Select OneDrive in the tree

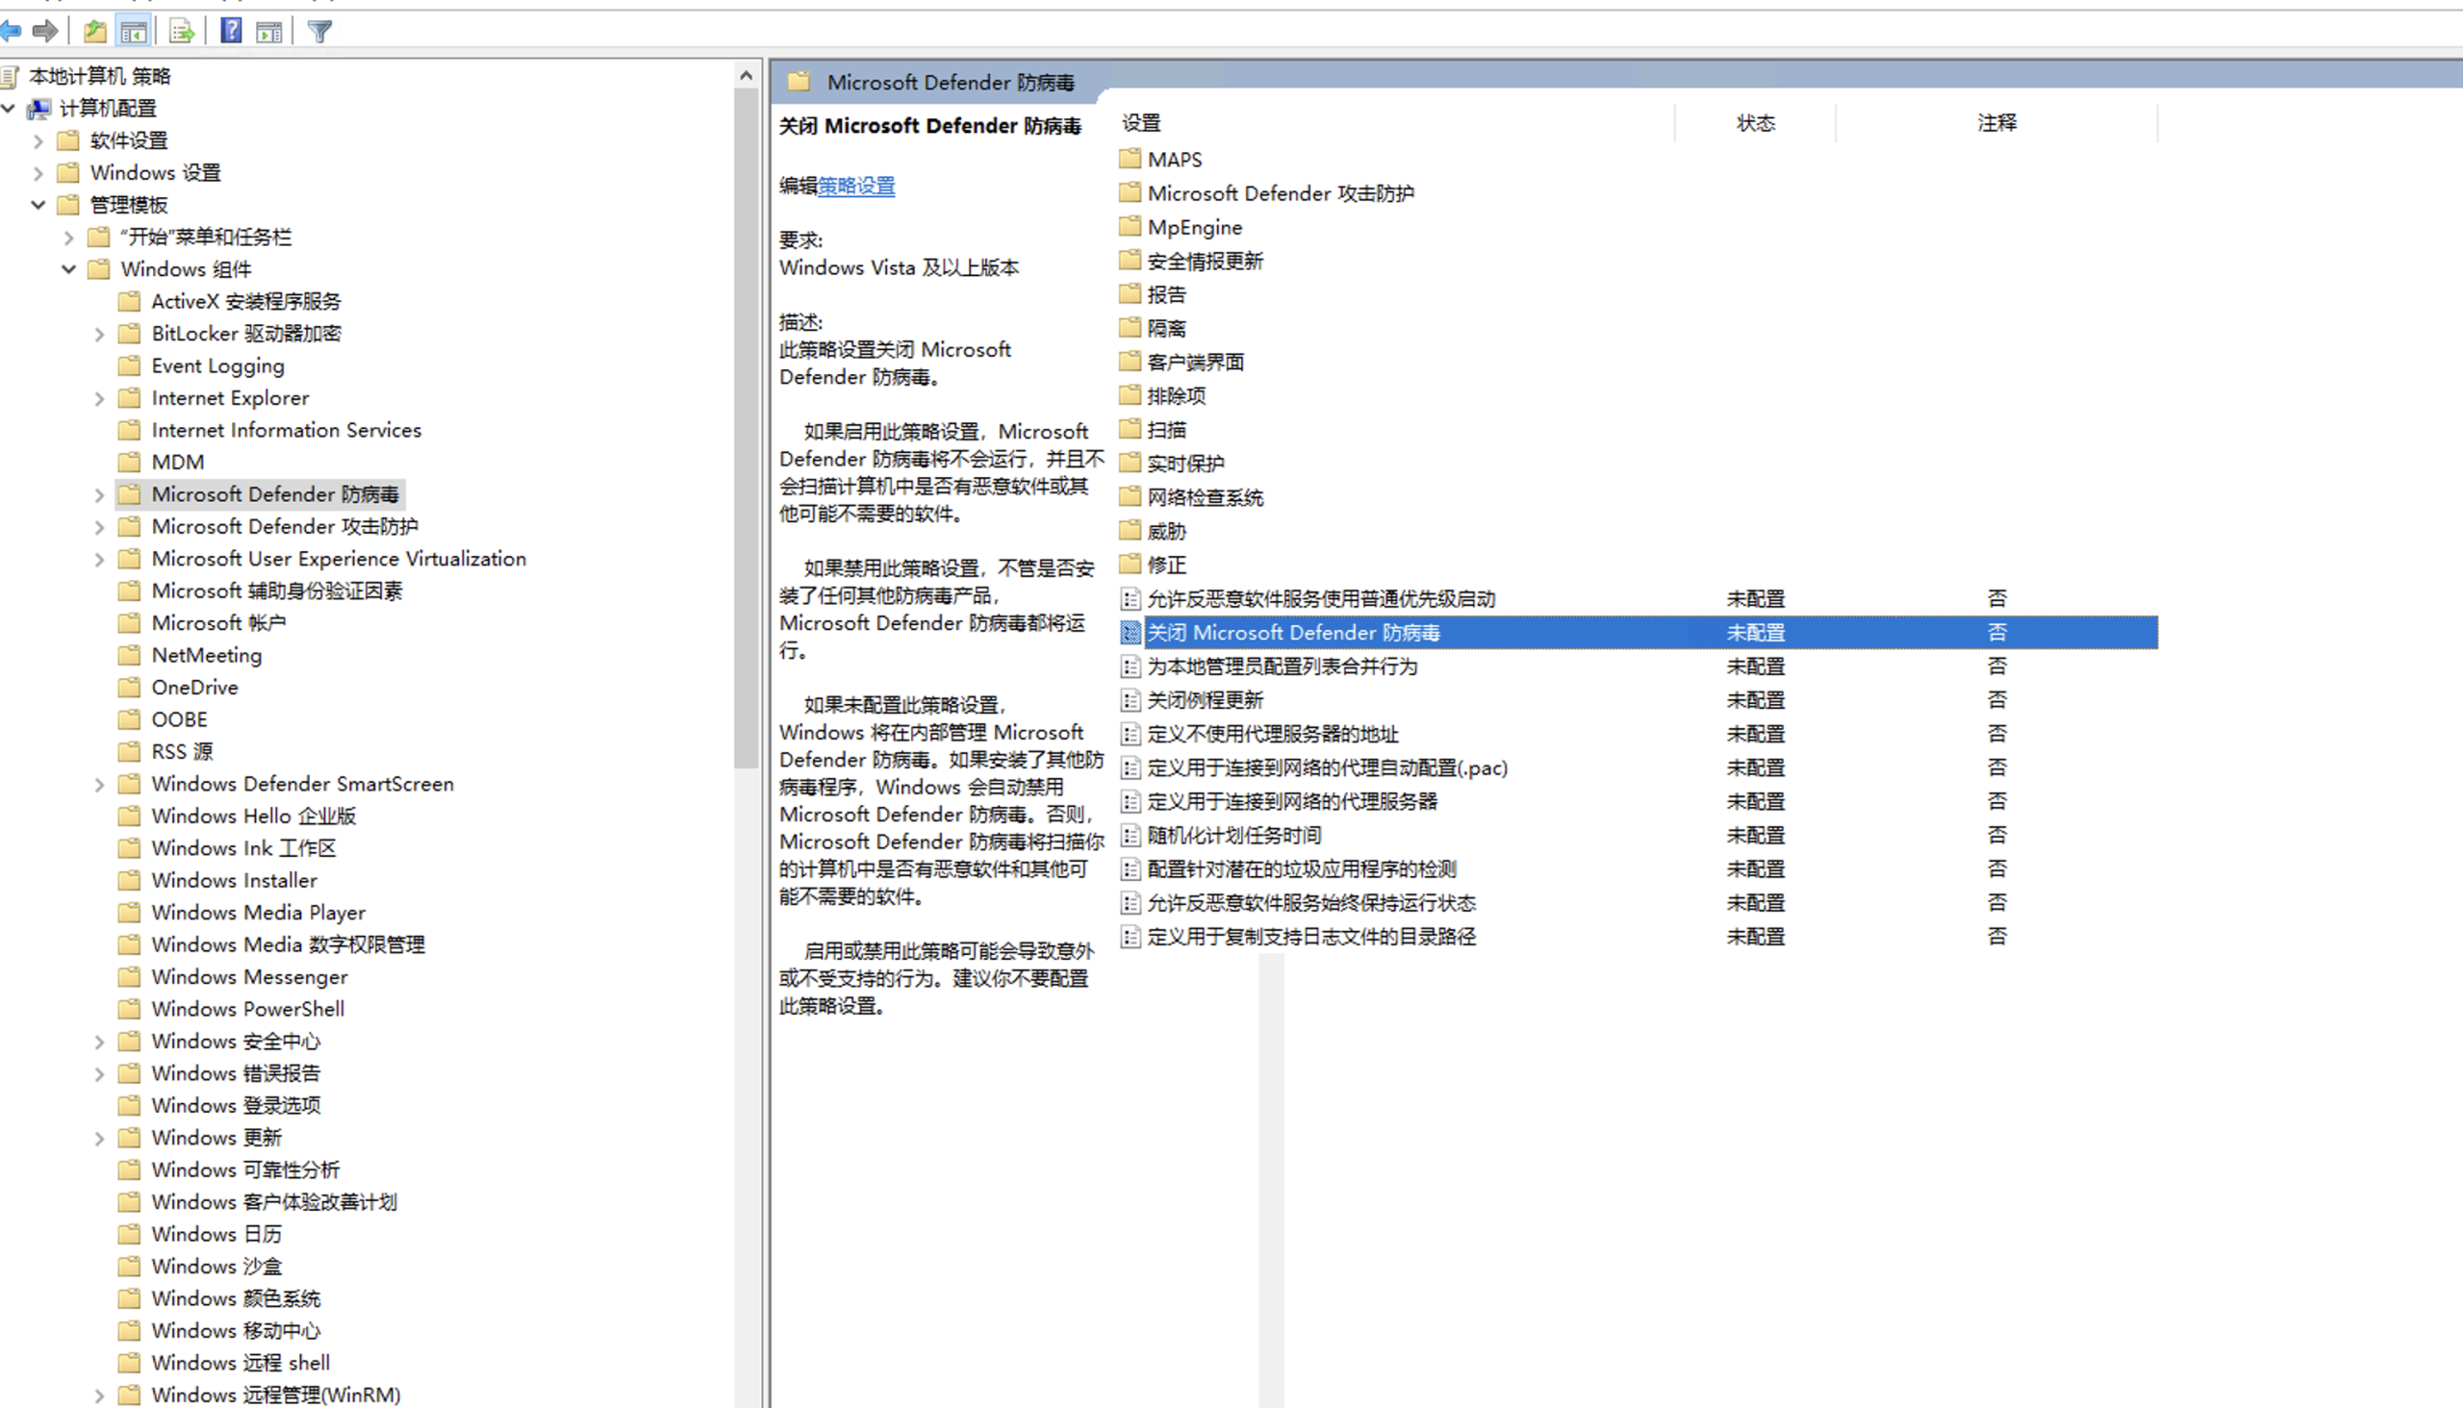pos(194,688)
